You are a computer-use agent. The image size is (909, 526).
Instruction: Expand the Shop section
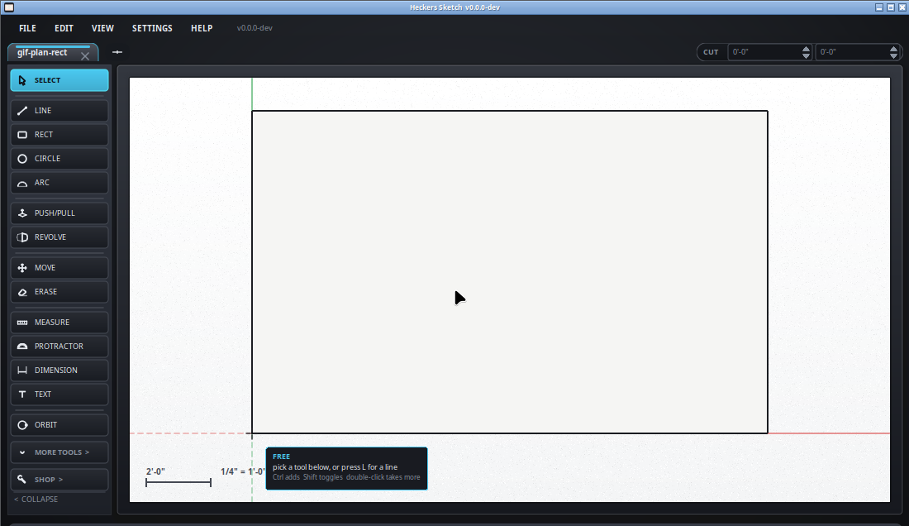coord(59,480)
